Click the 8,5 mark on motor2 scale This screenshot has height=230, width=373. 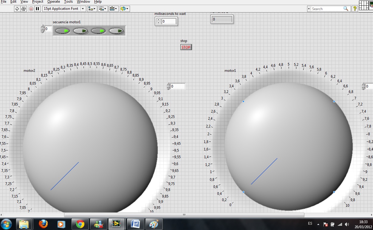[90, 64]
